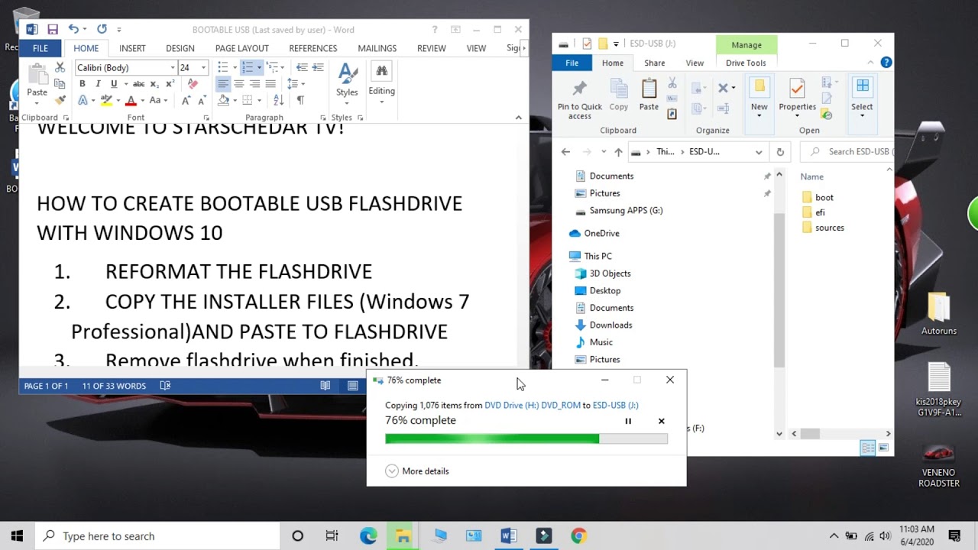Switch to details view in Explorer
This screenshot has height=550, width=978.
click(868, 448)
